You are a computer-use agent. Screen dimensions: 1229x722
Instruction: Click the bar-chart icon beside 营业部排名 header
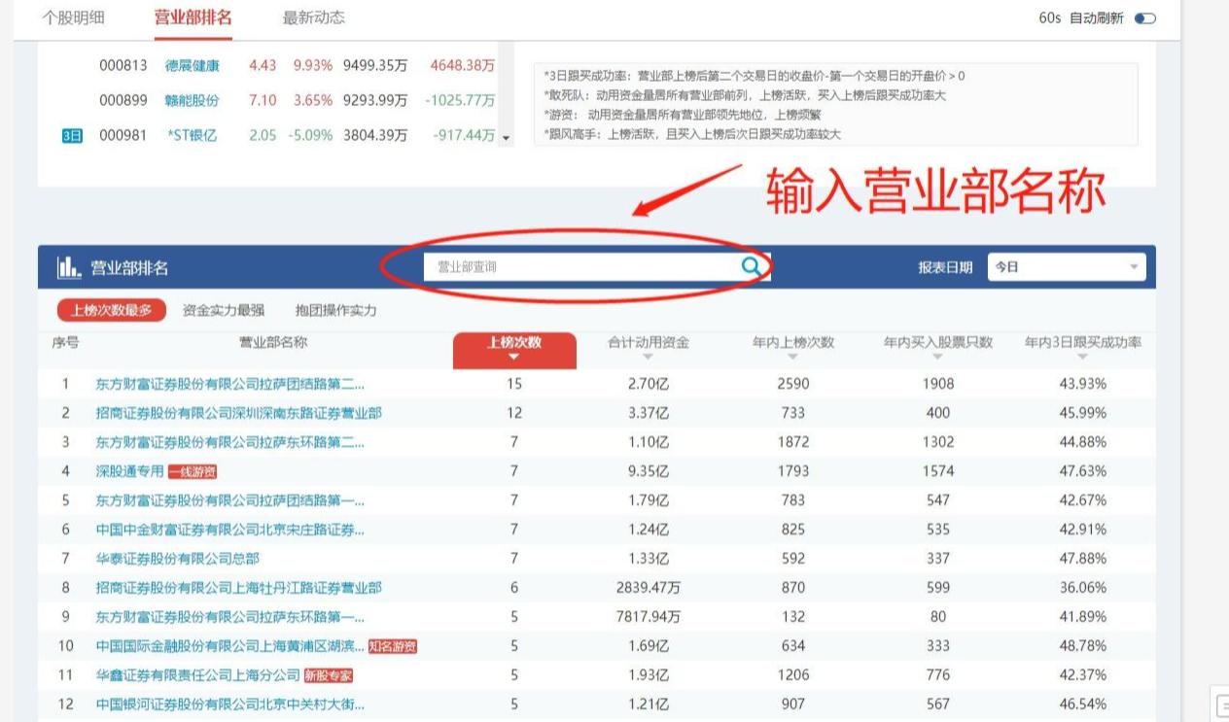[68, 267]
